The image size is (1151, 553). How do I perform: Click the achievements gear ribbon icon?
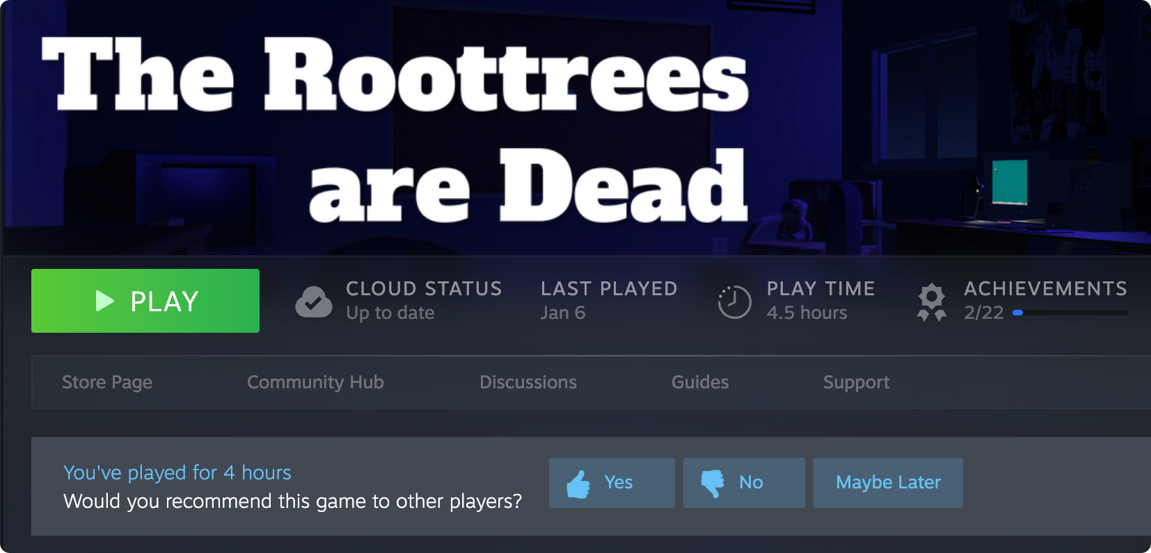[932, 302]
